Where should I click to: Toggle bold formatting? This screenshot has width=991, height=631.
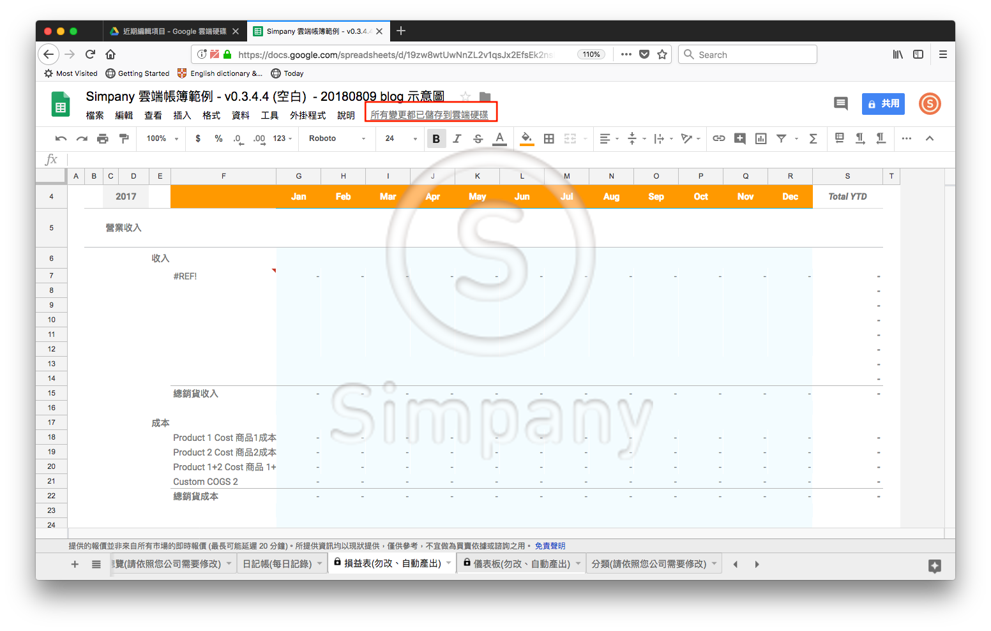(x=436, y=138)
